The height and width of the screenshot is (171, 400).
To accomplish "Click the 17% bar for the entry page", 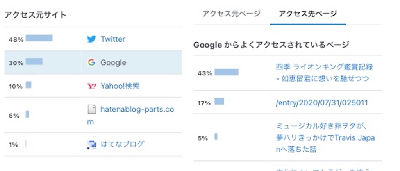I will click(x=220, y=102).
